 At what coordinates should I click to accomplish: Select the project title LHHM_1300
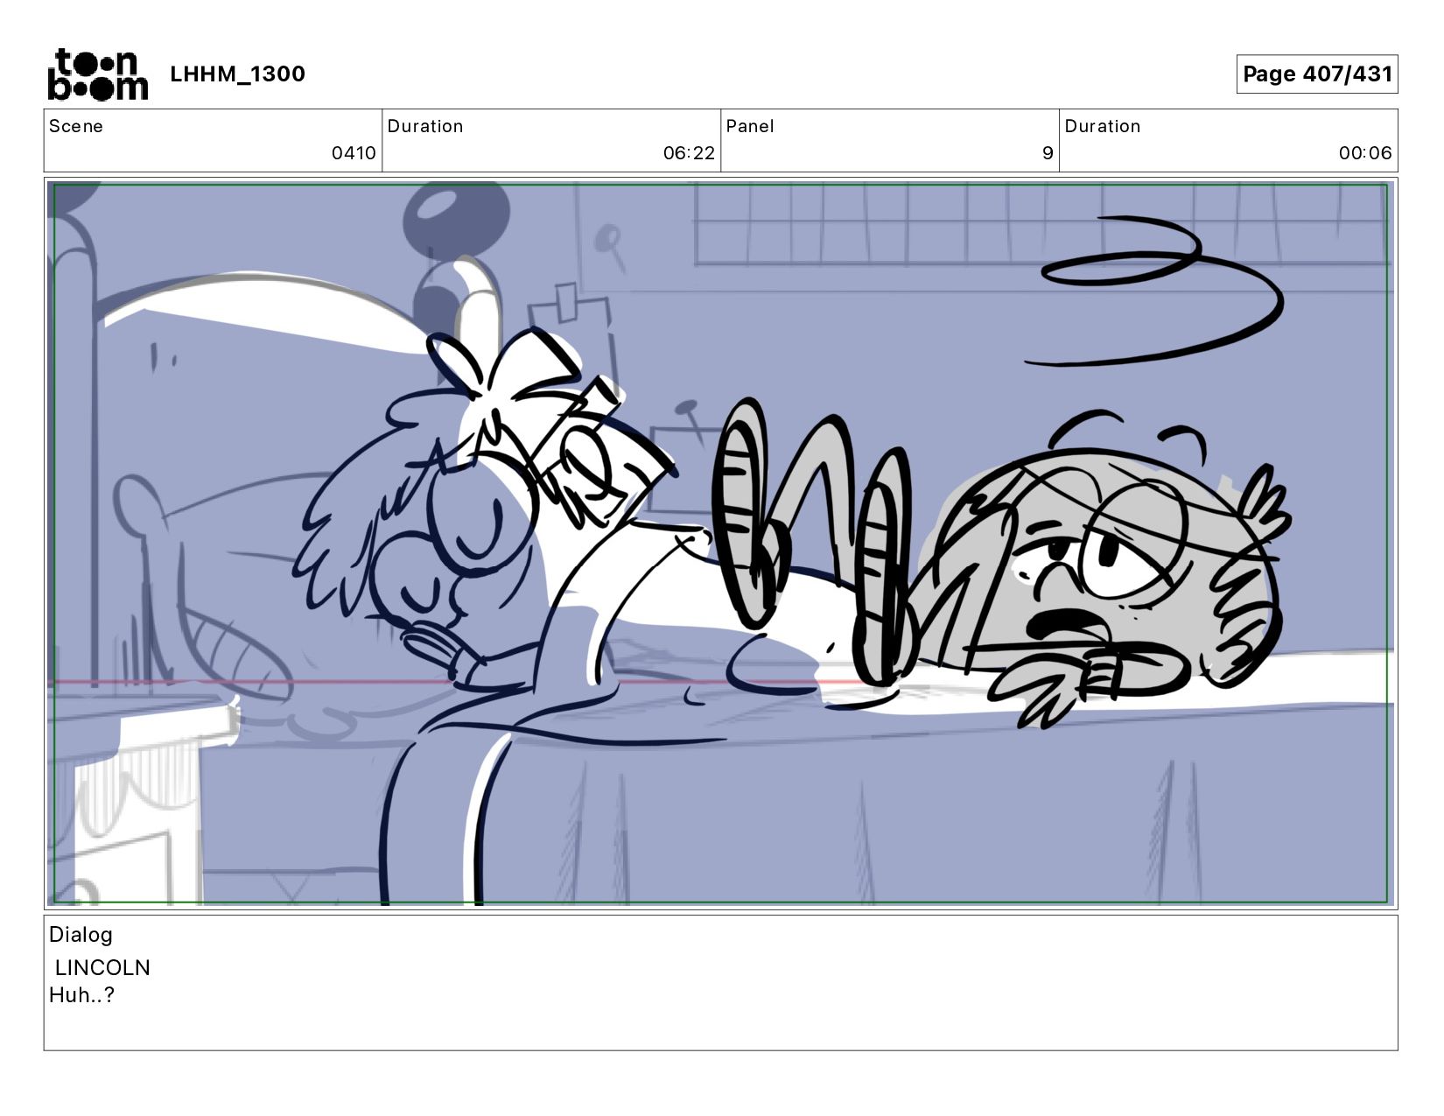237,74
